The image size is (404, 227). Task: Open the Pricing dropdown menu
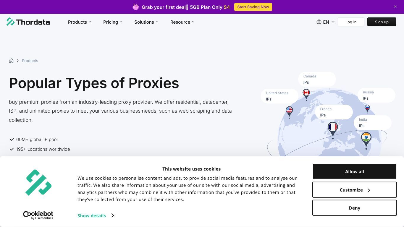click(113, 22)
